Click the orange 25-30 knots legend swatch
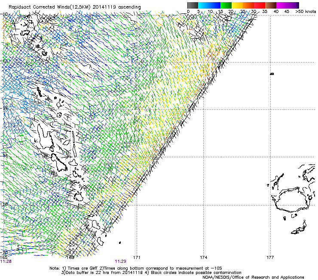 (x=248, y=5)
